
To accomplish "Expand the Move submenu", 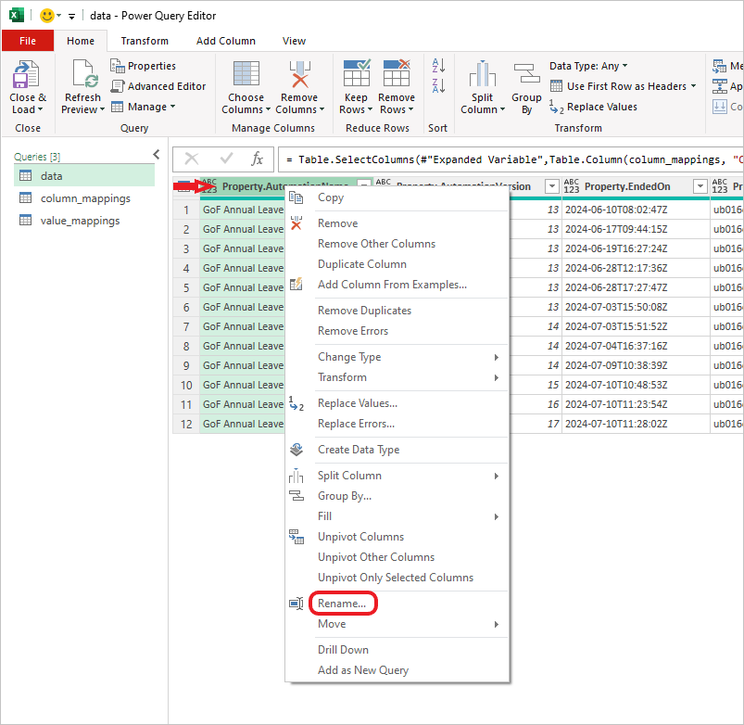I will [x=496, y=624].
